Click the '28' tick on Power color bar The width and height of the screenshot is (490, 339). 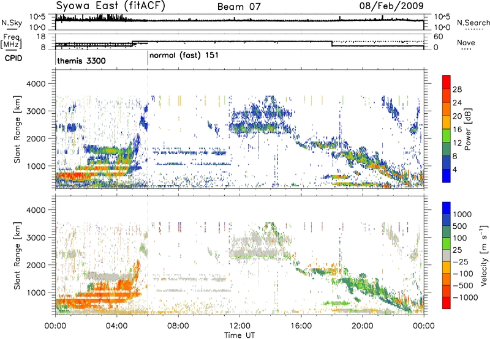tap(457, 89)
